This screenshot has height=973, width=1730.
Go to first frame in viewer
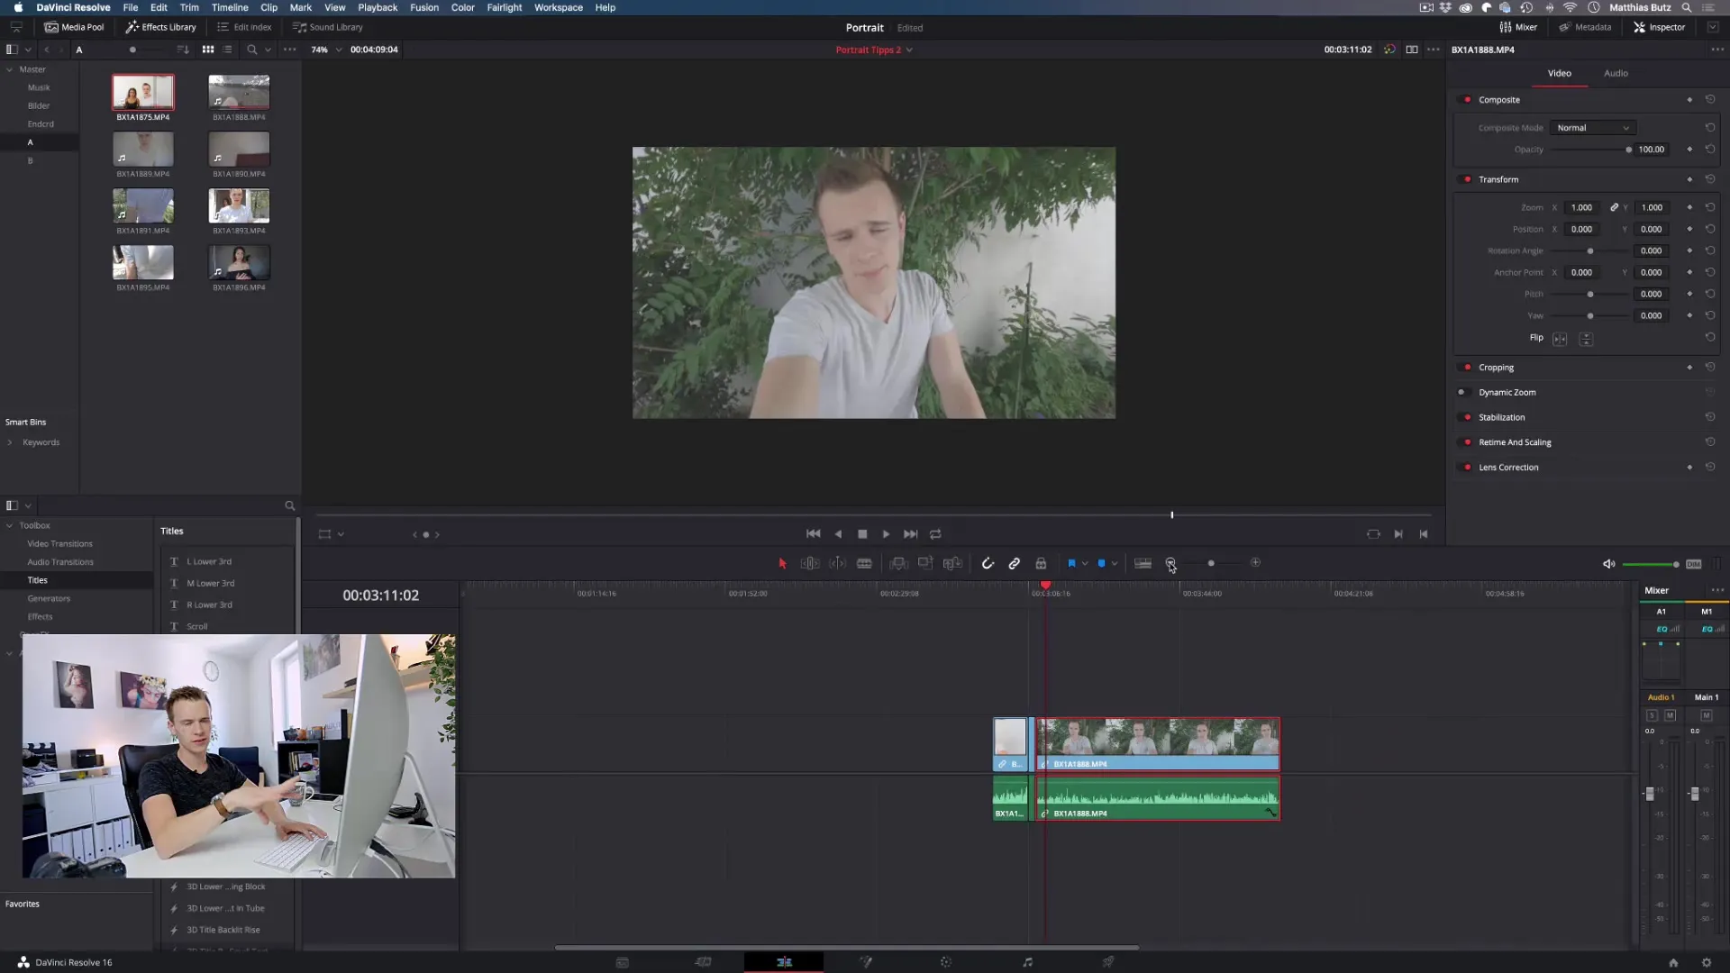click(x=813, y=534)
